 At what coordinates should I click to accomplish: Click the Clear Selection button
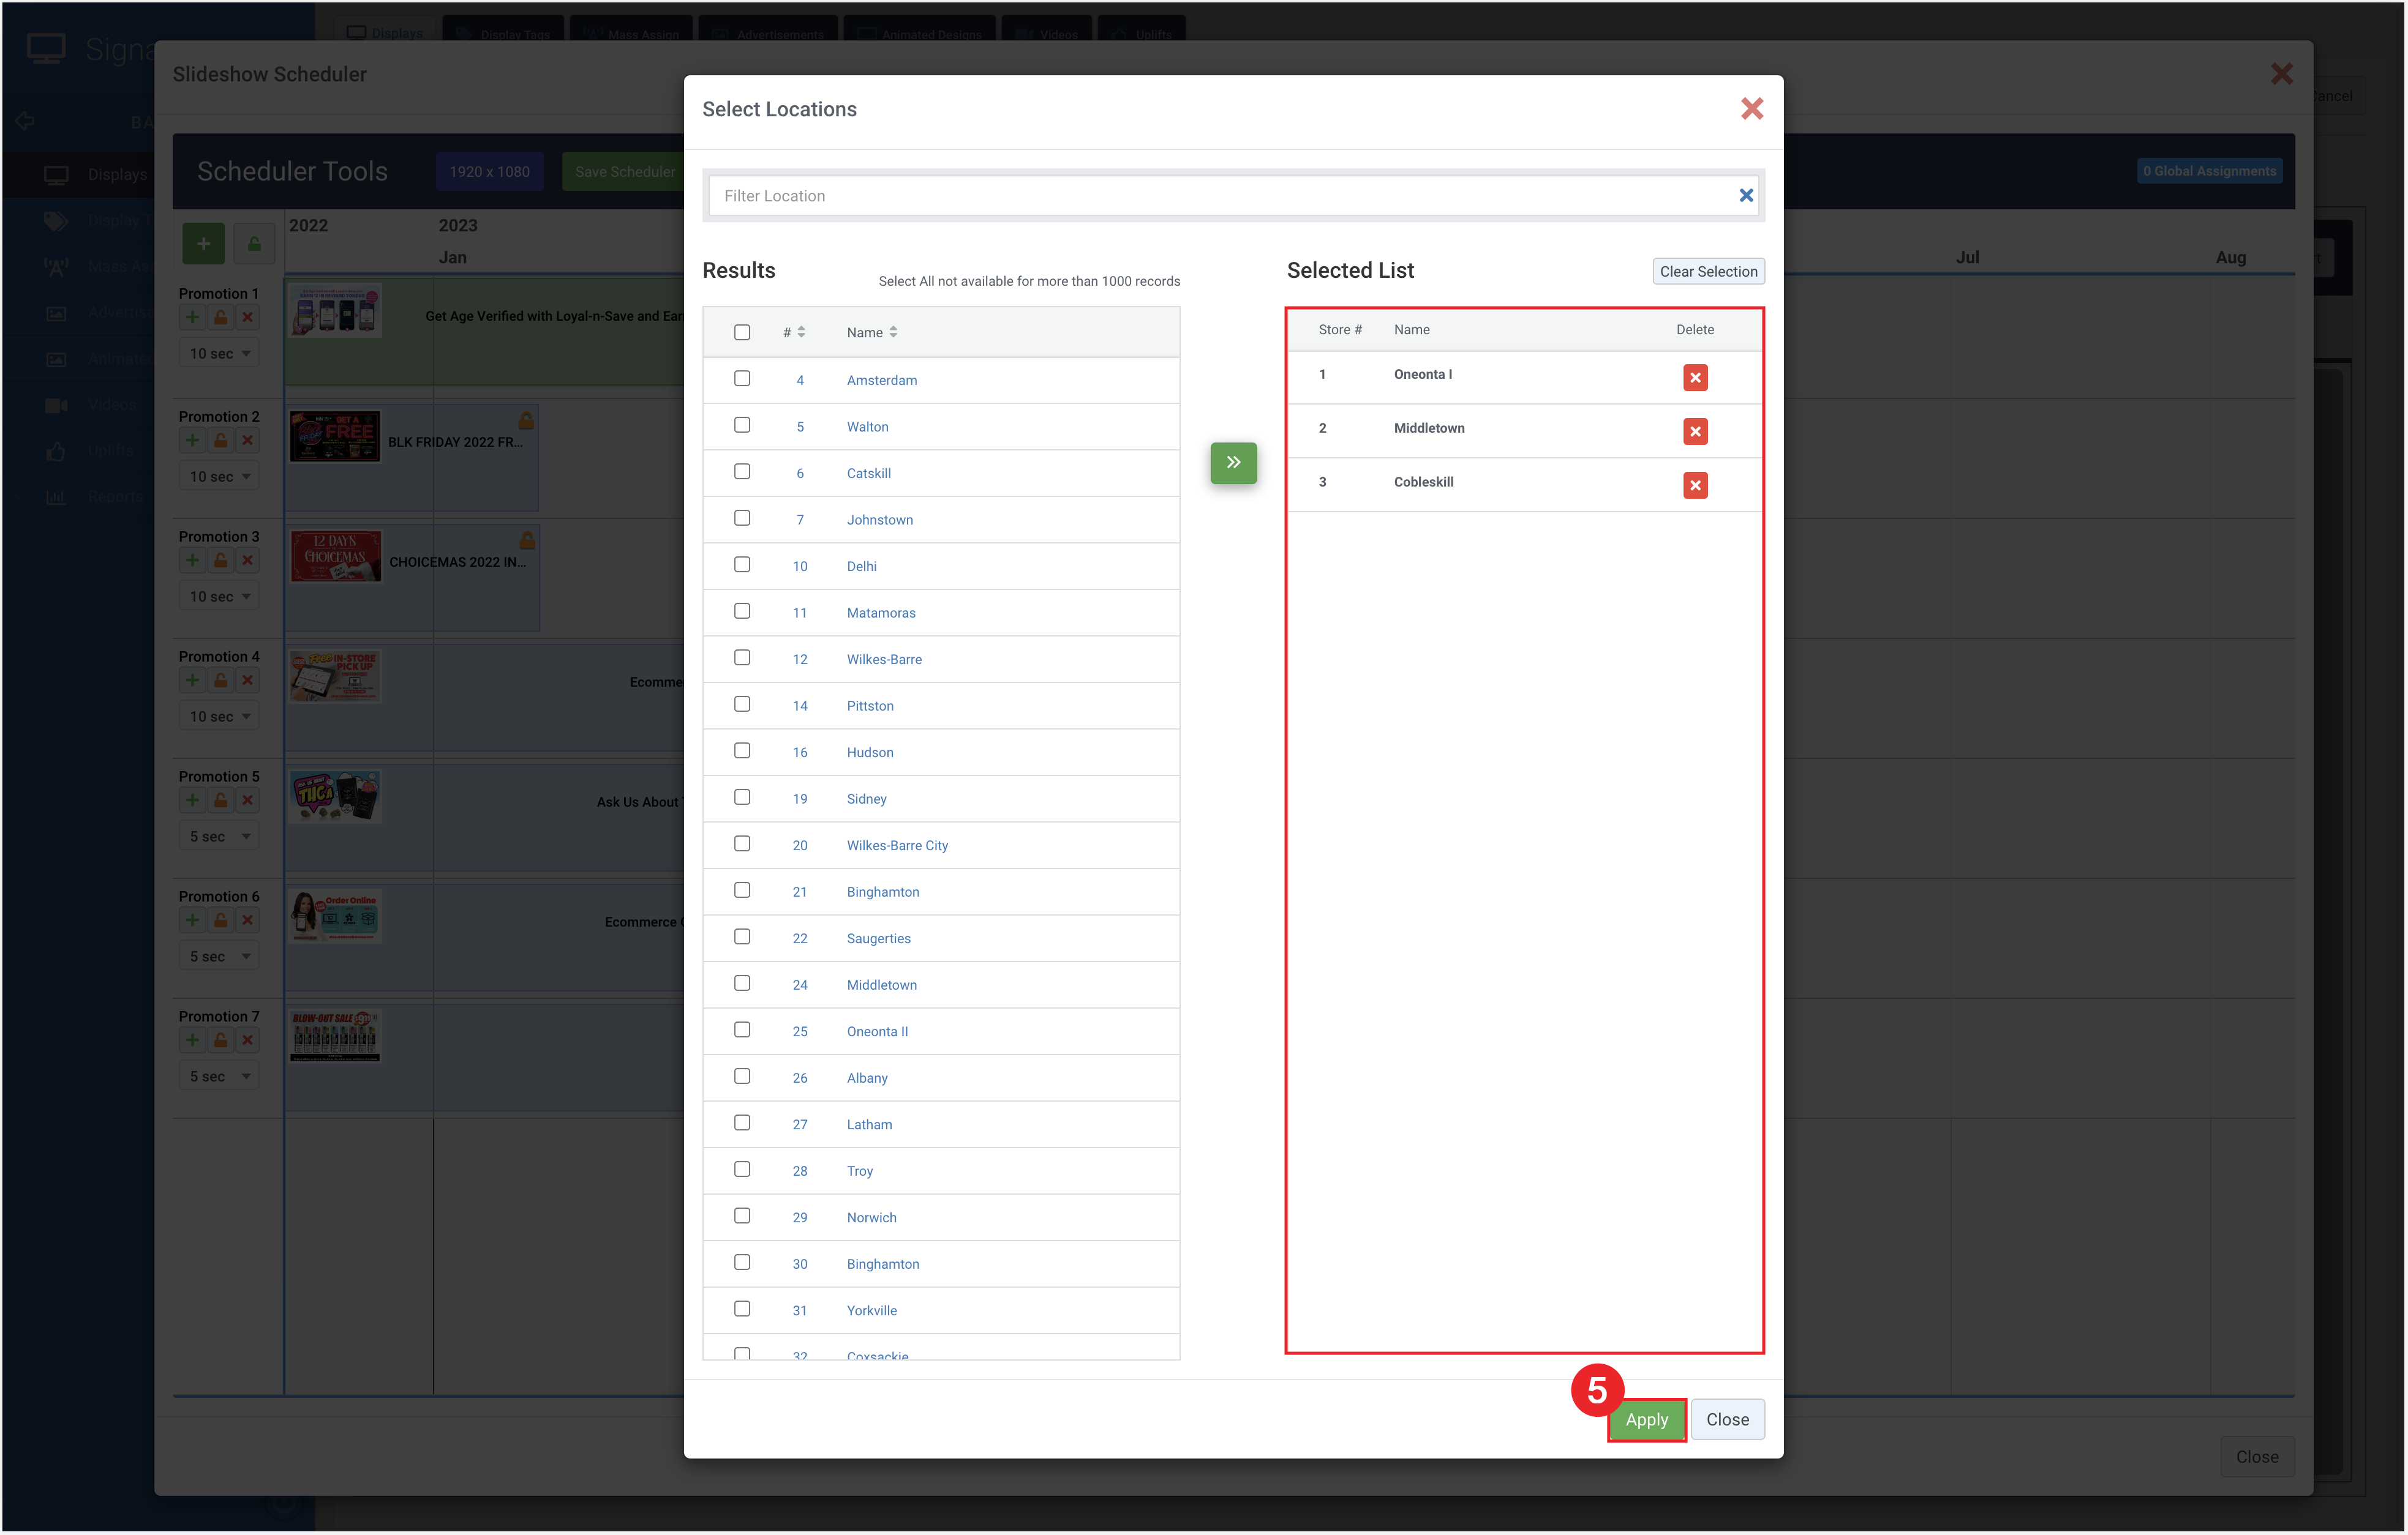pos(1707,271)
